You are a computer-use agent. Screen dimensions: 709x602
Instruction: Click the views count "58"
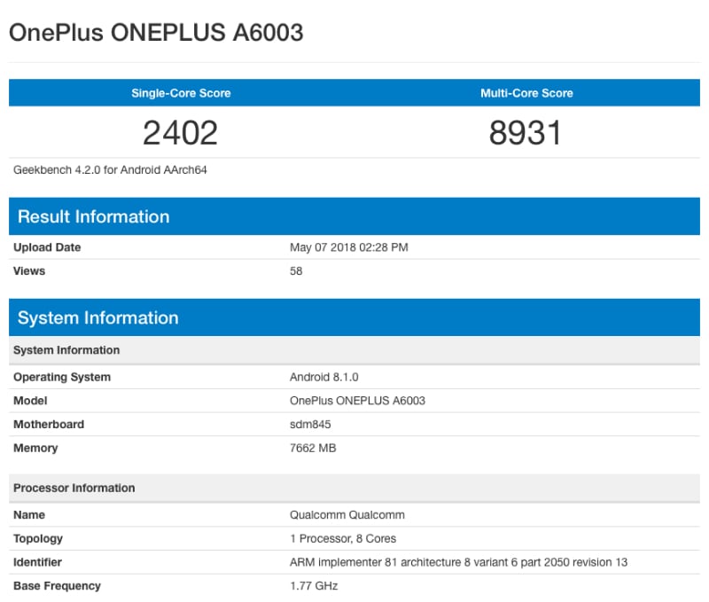(296, 271)
